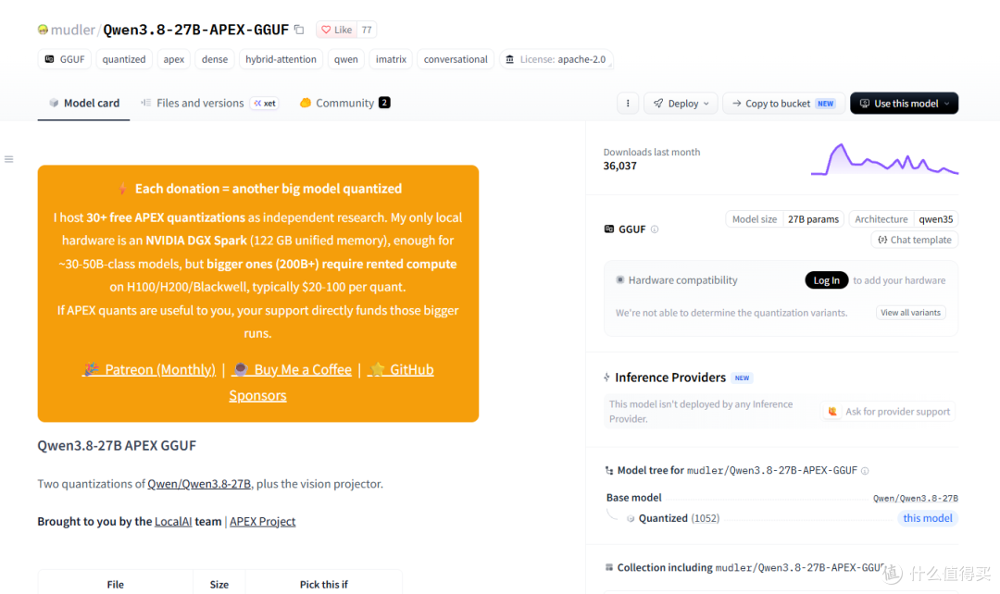
Task: Click View all variants button
Action: coord(911,313)
